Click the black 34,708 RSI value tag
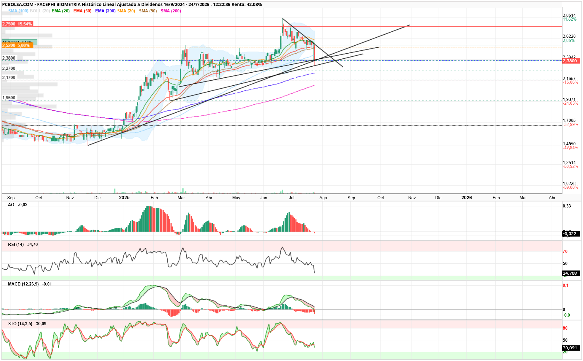 click(x=571, y=273)
